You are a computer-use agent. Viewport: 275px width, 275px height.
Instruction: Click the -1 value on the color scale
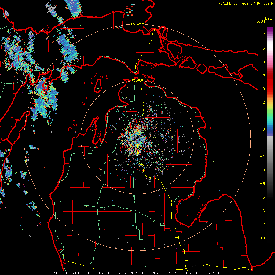[x=262, y=143]
